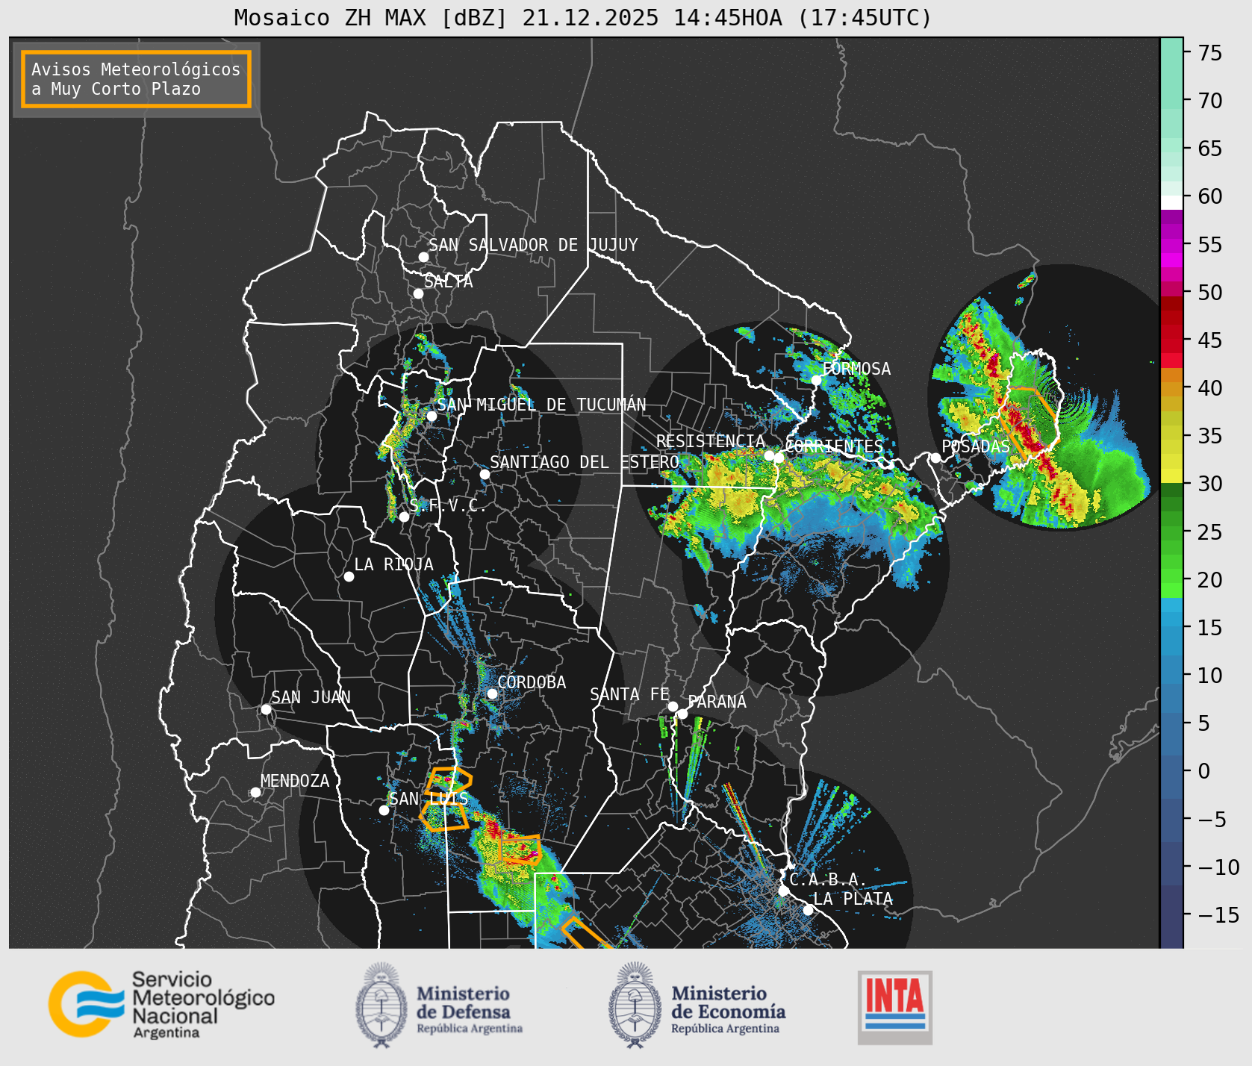
Task: Click the 30 dBZ yellow colorbar swatch
Action: click(1171, 476)
